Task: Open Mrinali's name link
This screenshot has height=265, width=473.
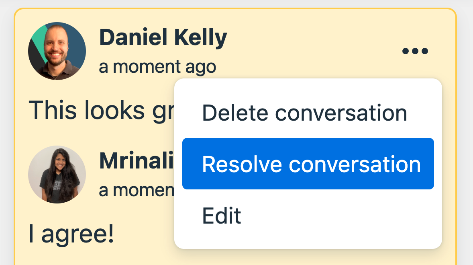Action: pyautogui.click(x=137, y=161)
